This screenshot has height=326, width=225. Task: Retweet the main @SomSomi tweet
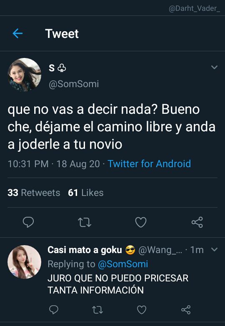(85, 222)
